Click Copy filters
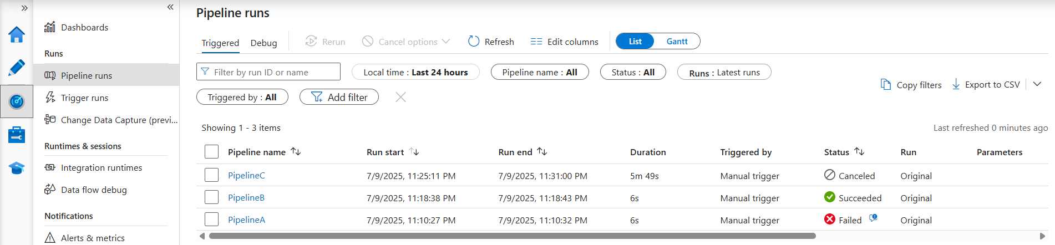 [911, 84]
